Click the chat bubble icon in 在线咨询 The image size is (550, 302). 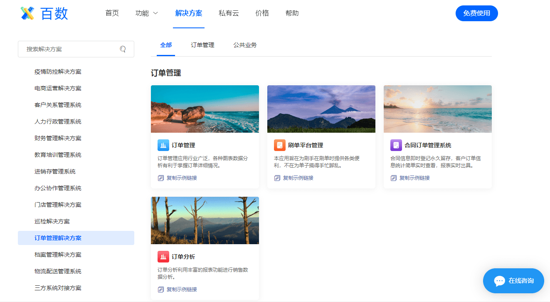point(500,281)
